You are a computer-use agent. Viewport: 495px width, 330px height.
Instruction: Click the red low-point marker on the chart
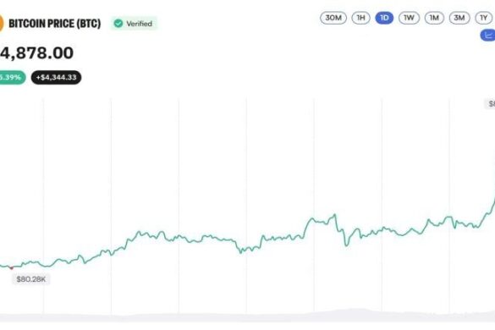tap(11, 268)
